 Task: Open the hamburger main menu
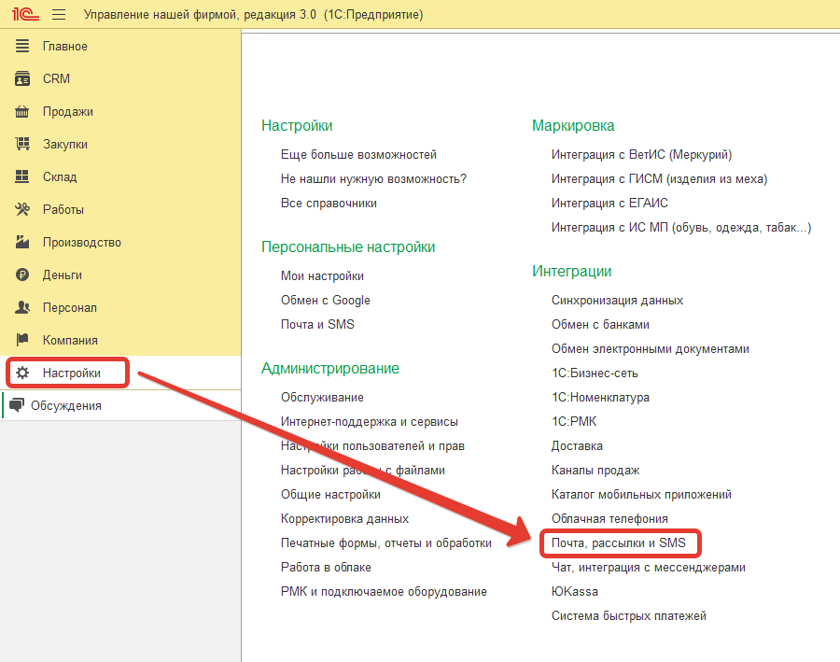point(59,15)
